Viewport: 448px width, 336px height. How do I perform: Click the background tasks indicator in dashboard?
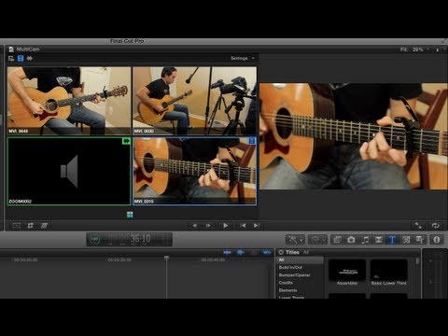click(94, 239)
